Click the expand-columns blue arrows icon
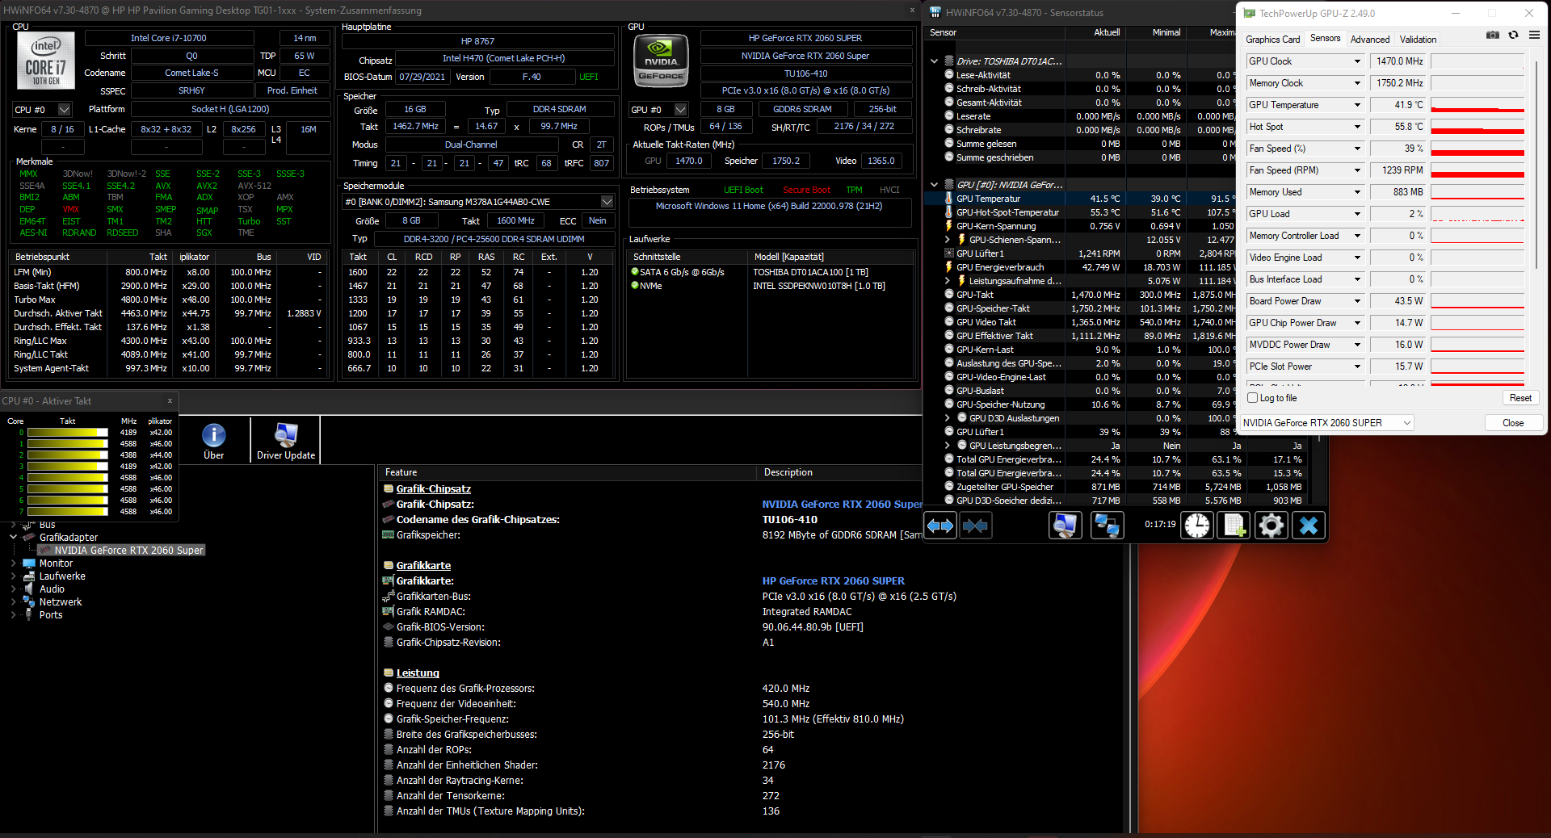The height and width of the screenshot is (838, 1551). [x=939, y=526]
